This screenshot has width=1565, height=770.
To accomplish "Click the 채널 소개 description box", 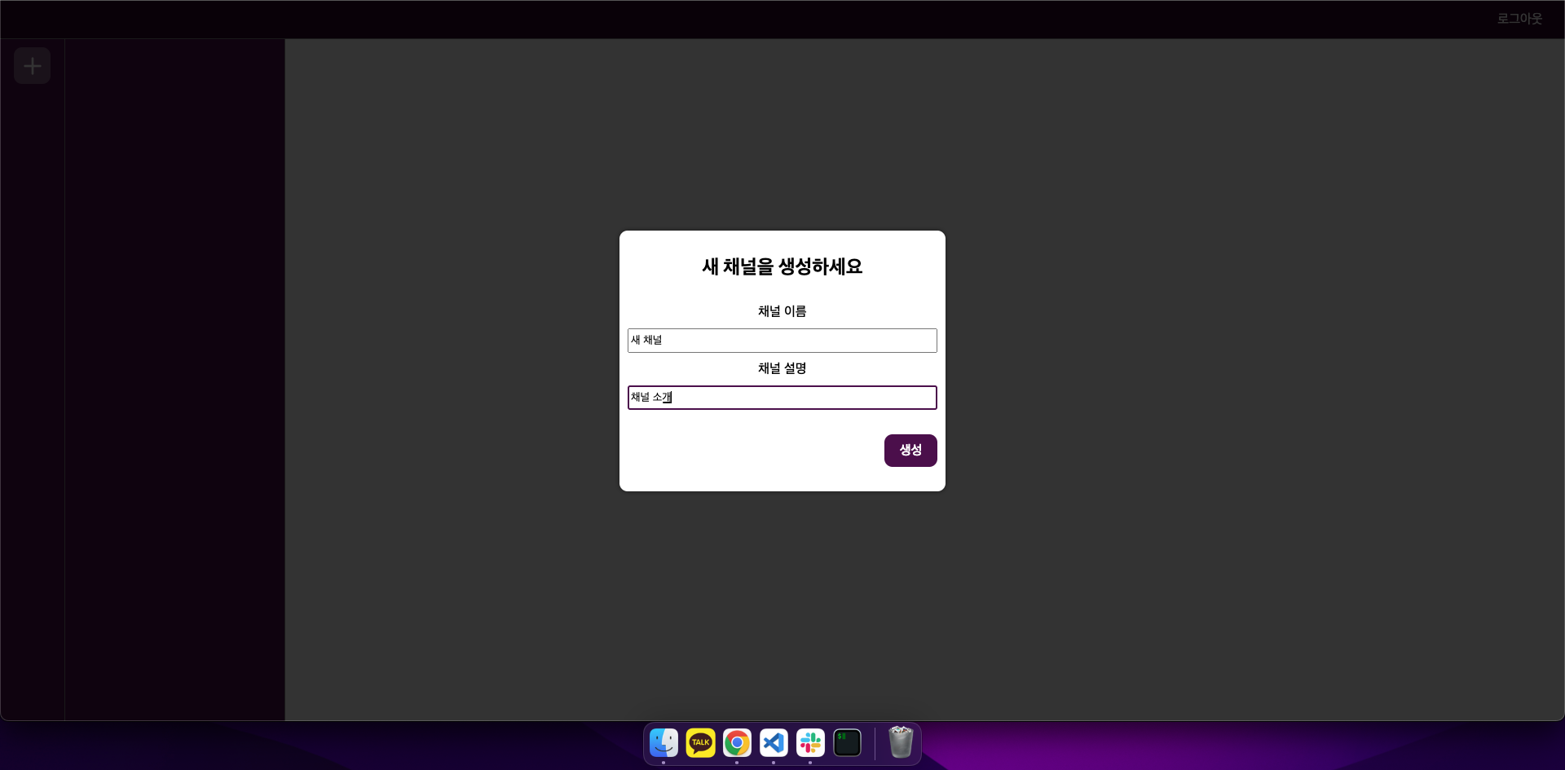I will click(652, 397).
